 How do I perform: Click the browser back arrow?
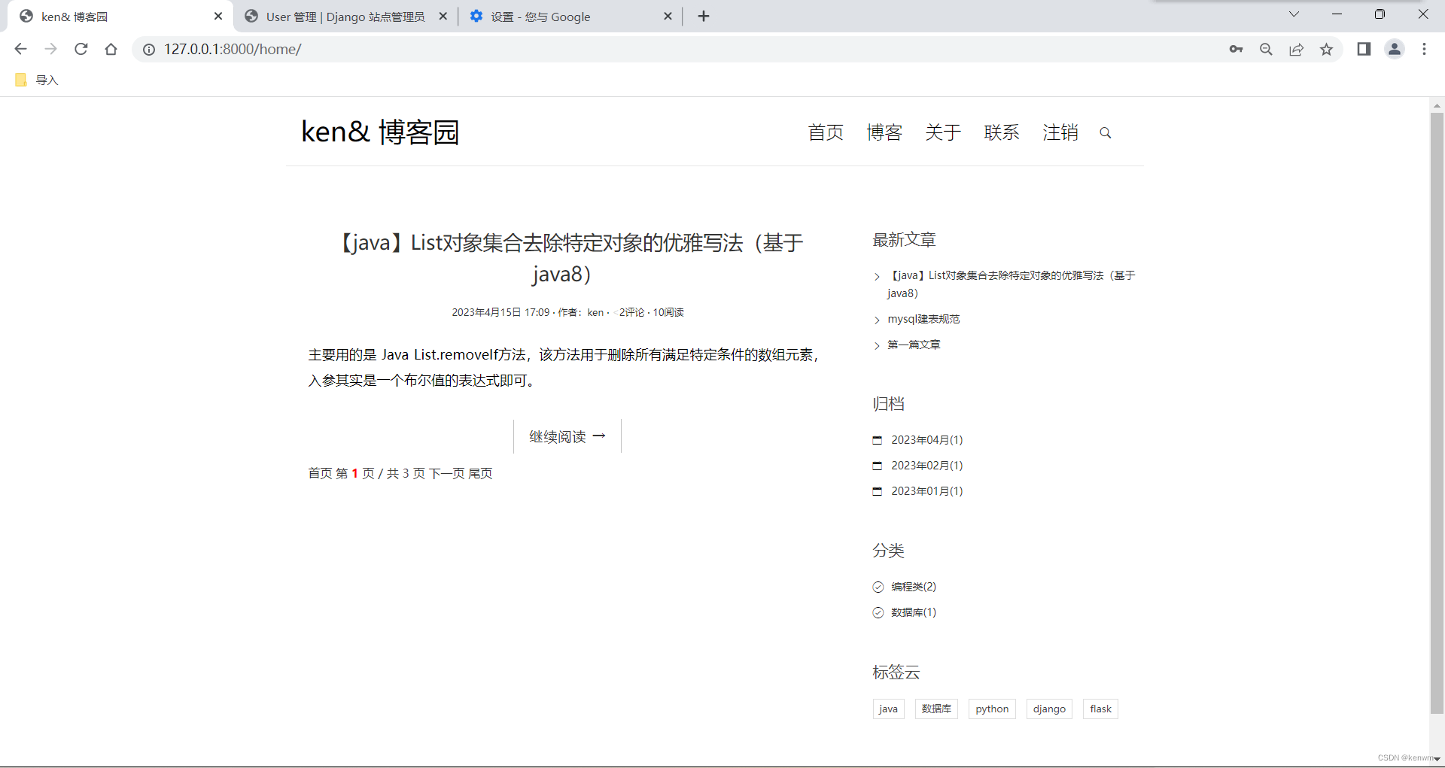[x=20, y=49]
